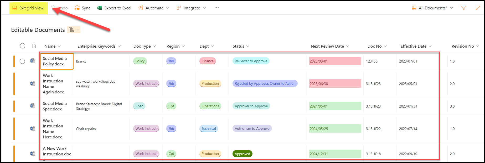Select the Social Media Policy.docx row checkbox
485x163 pixels.
22,61
